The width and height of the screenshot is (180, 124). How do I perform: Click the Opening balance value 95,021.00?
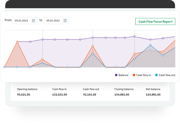point(24,94)
